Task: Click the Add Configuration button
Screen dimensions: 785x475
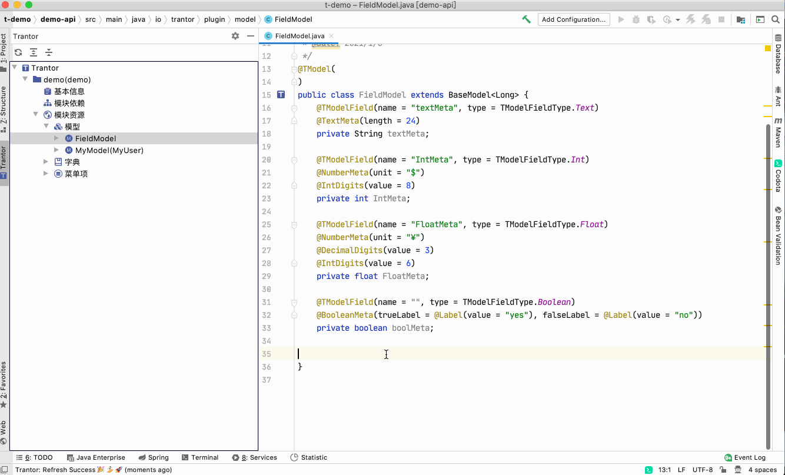Action: point(573,19)
